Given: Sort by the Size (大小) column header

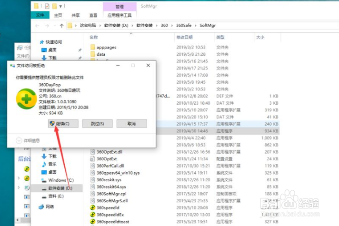Looking at the screenshot, I should click(x=260, y=37).
